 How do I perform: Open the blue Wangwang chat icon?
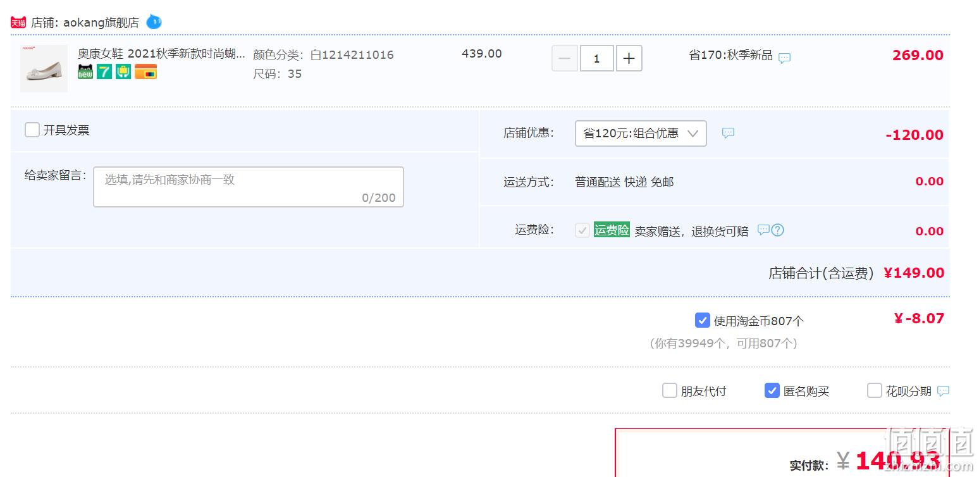[x=154, y=22]
